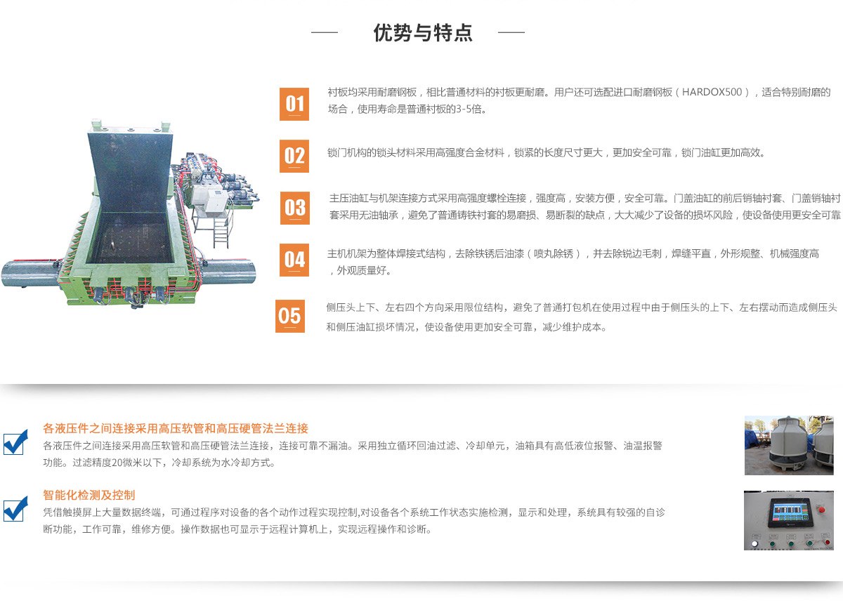Viewport: 843px width, 603px height.
Task: Click the description mentioning 过滤精度20微米以下
Action: [x=352, y=453]
